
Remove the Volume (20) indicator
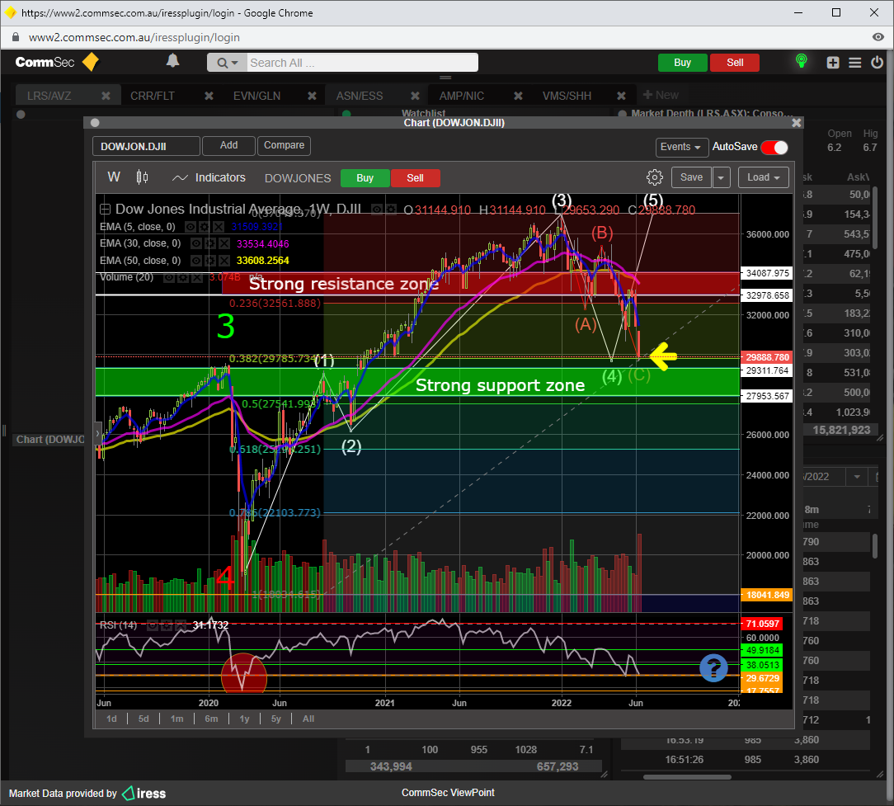197,278
